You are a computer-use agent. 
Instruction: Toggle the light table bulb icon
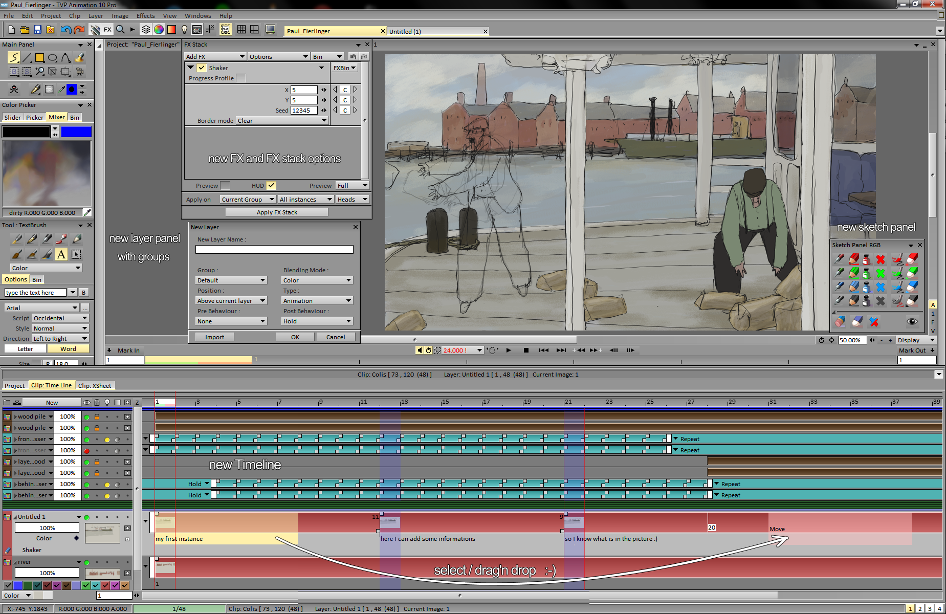(184, 30)
